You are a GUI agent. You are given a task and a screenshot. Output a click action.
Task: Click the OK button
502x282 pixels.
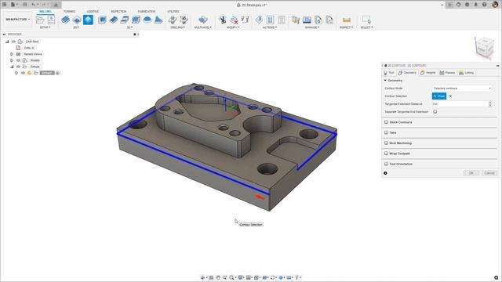pos(471,173)
